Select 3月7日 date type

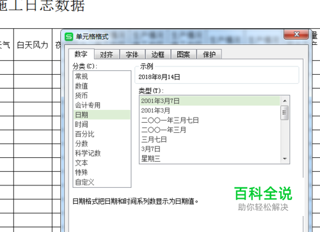[x=210, y=149]
